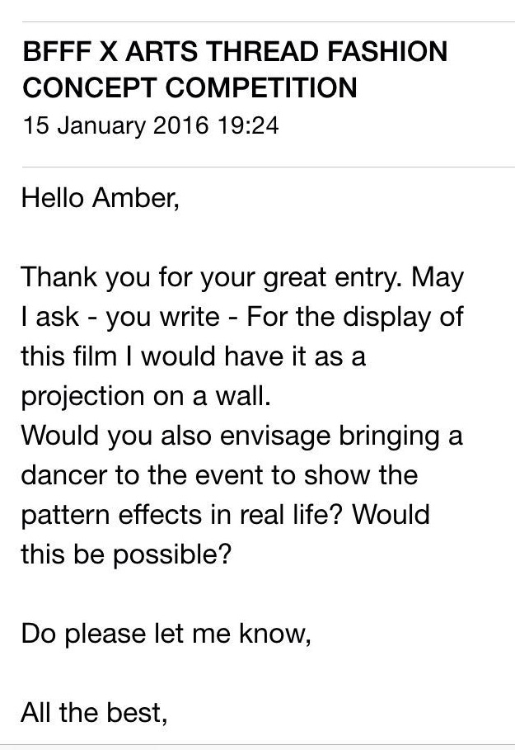Click the name Amber in the greeting
Viewport: 515px width, 750px height.
pyautogui.click(x=136, y=197)
